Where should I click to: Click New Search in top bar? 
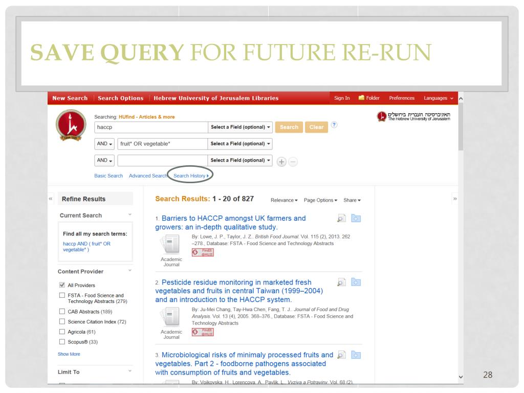[70, 98]
